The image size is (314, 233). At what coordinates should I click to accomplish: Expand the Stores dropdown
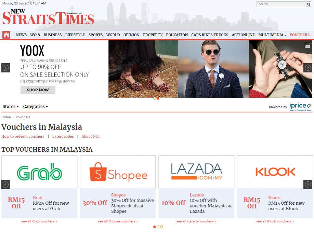pyautogui.click(x=11, y=106)
